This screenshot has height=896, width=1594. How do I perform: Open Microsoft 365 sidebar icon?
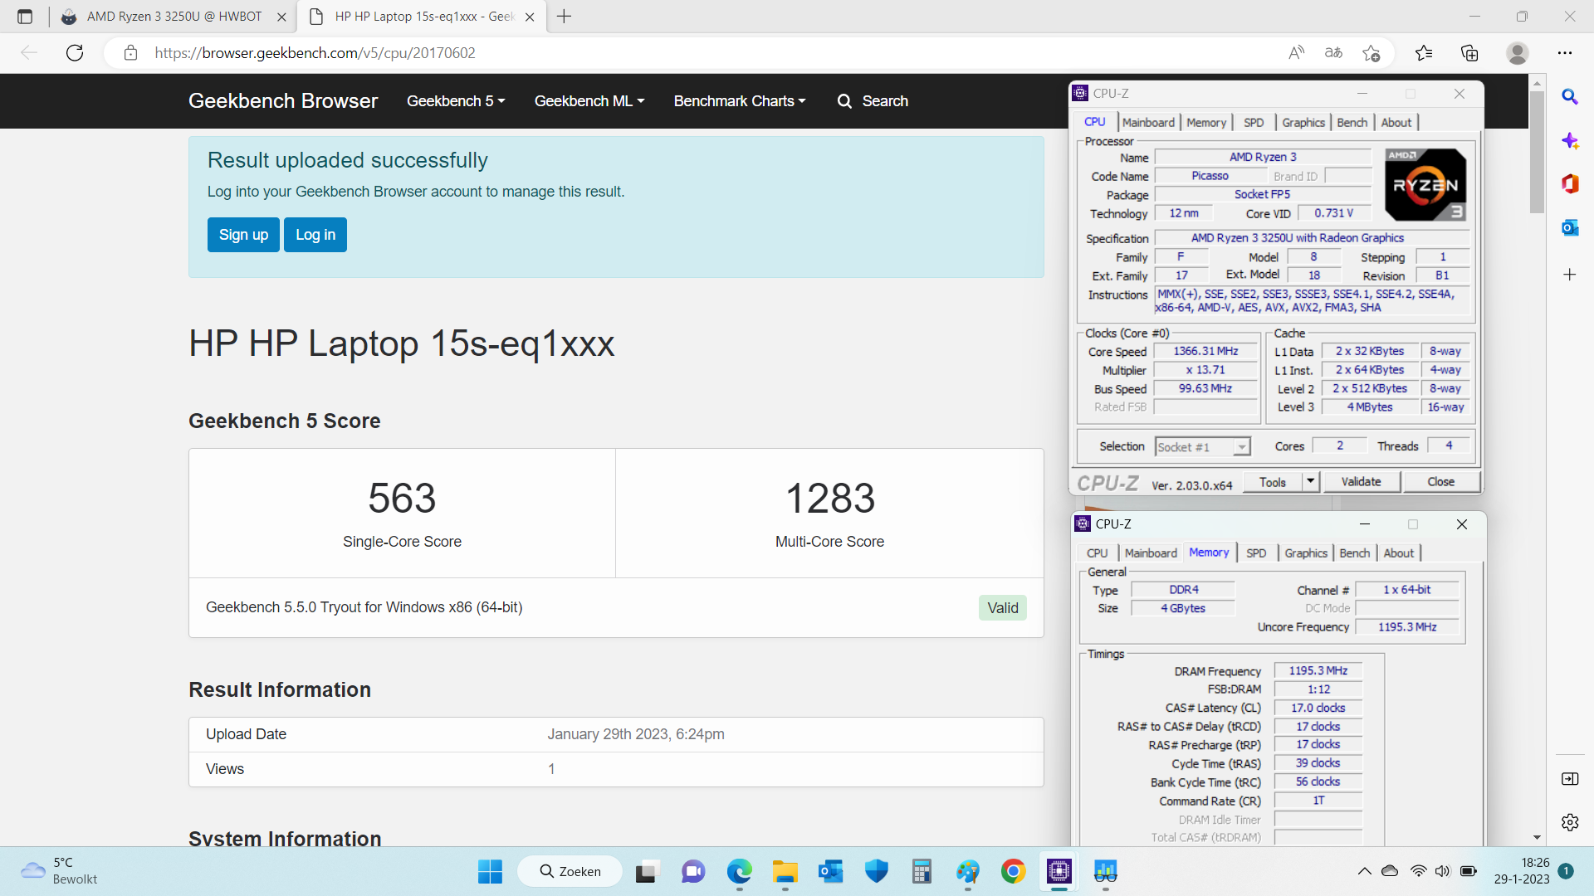(1570, 183)
